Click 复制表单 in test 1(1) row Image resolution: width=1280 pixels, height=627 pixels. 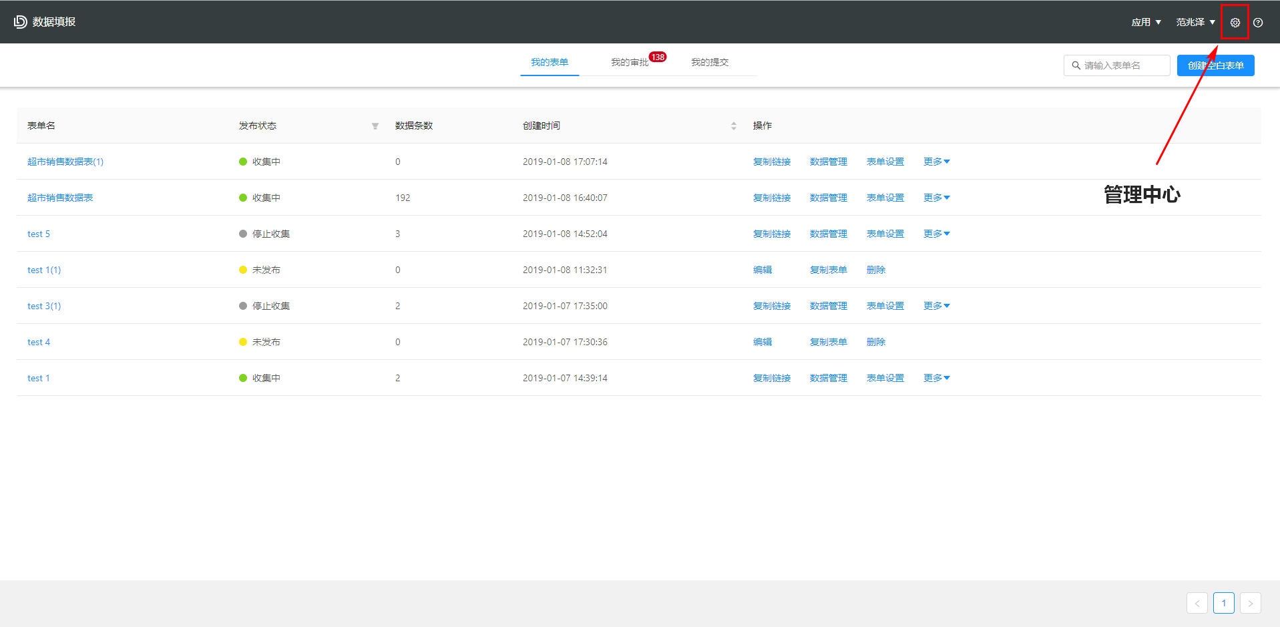(x=829, y=270)
